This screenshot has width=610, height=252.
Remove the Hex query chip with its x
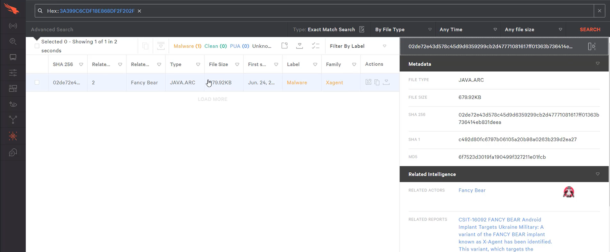(x=140, y=11)
